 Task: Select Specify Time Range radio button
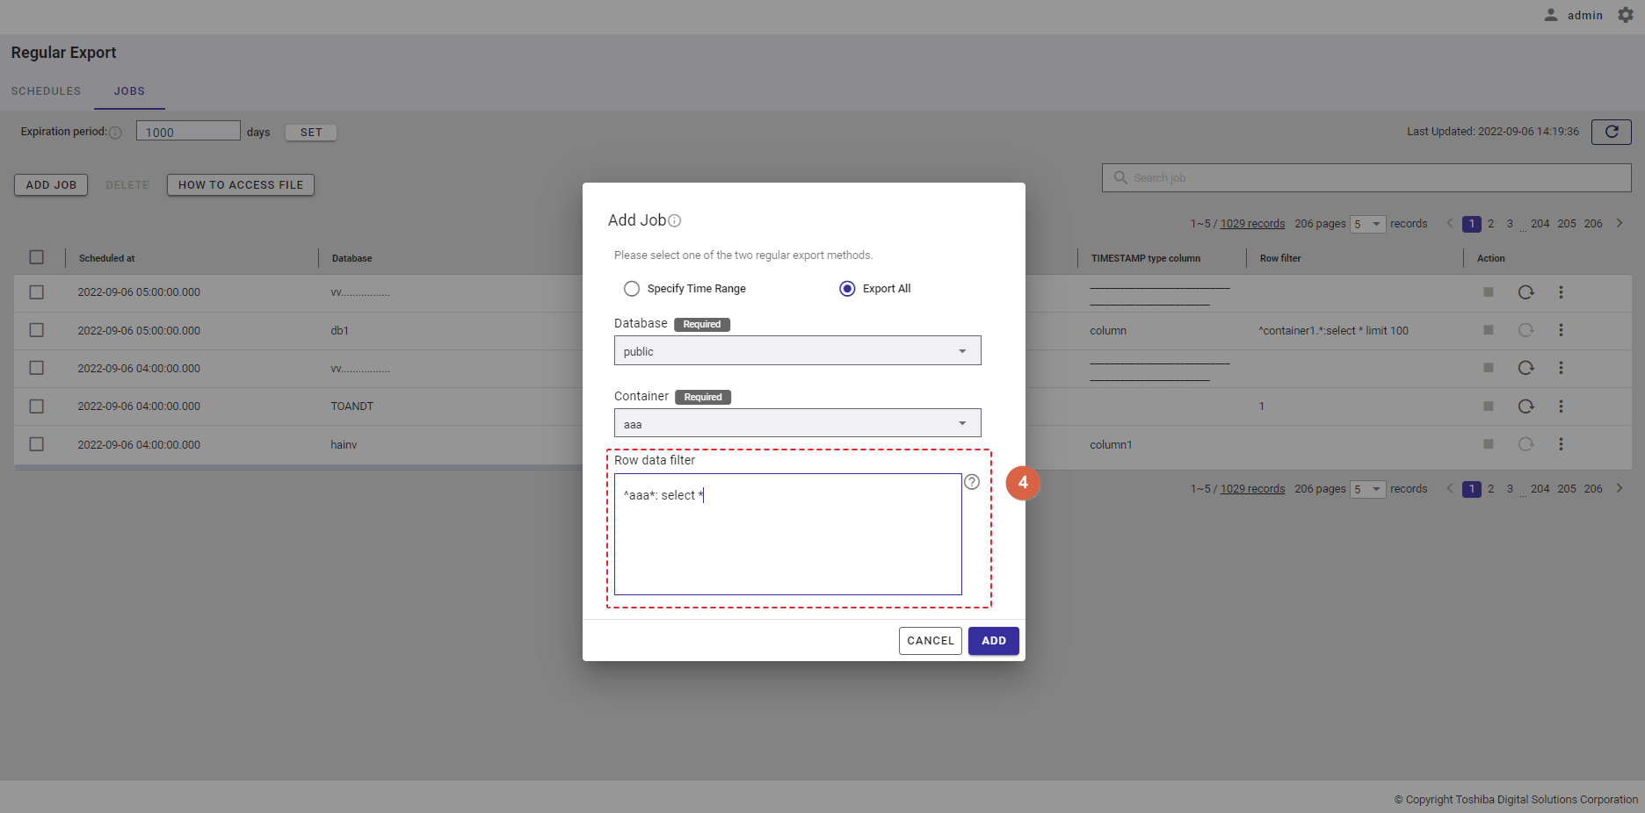point(632,289)
